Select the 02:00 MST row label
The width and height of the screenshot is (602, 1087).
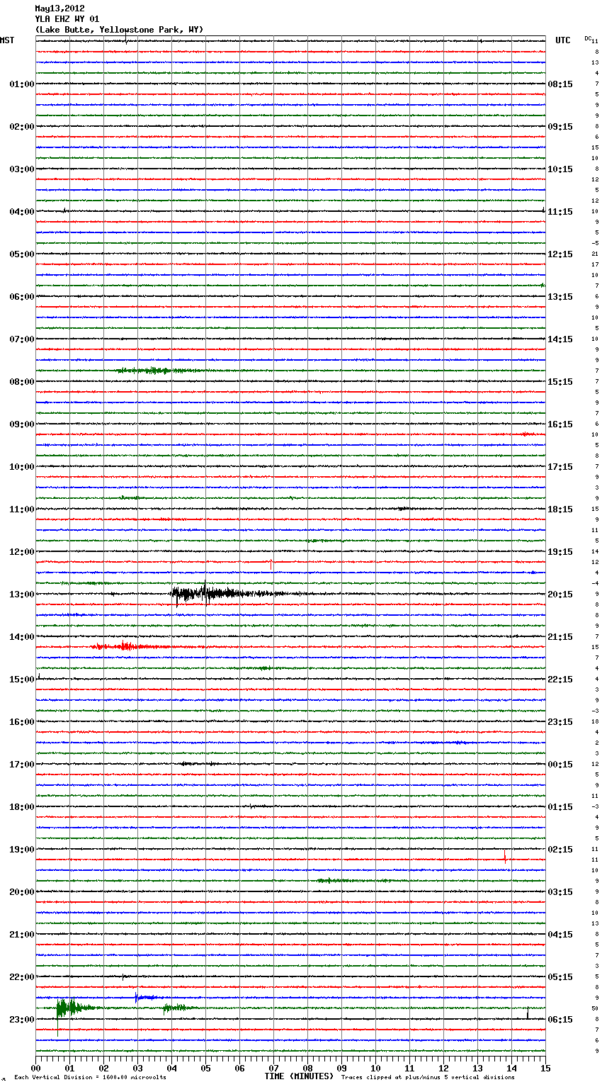(x=22, y=127)
